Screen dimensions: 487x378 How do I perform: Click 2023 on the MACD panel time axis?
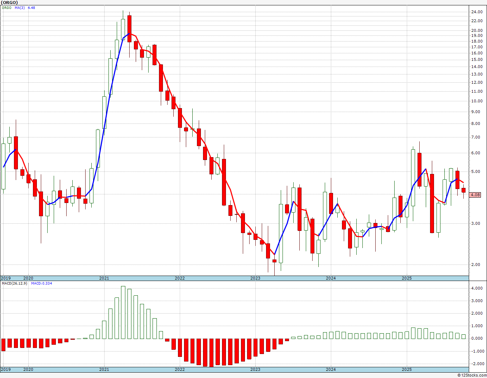click(255, 369)
